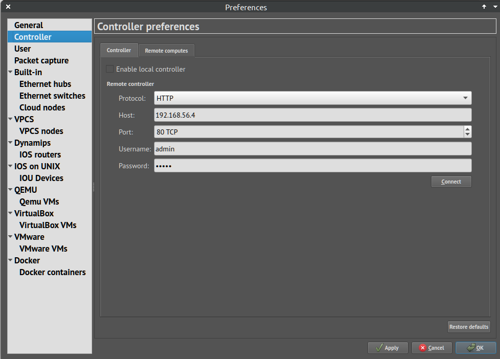Click the title bar up arrow icon
The width and height of the screenshot is (500, 359).
tap(484, 7)
